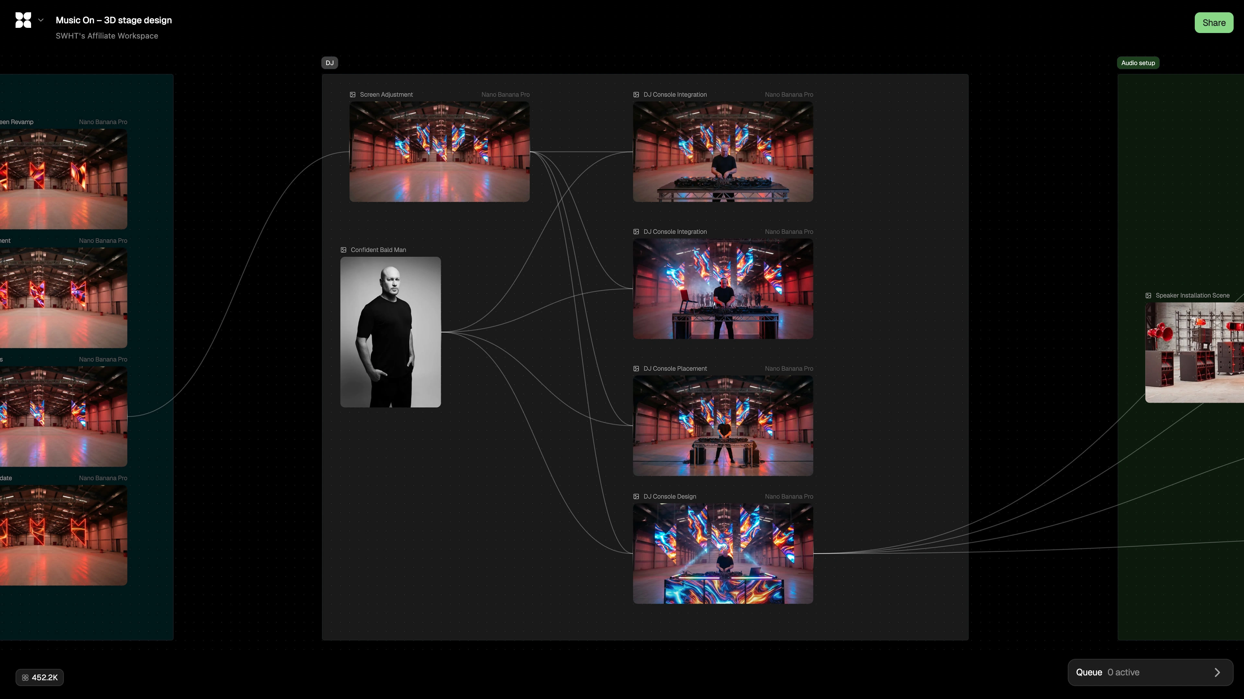
Task: Click the DJ Console Placement node icon
Action: point(636,369)
